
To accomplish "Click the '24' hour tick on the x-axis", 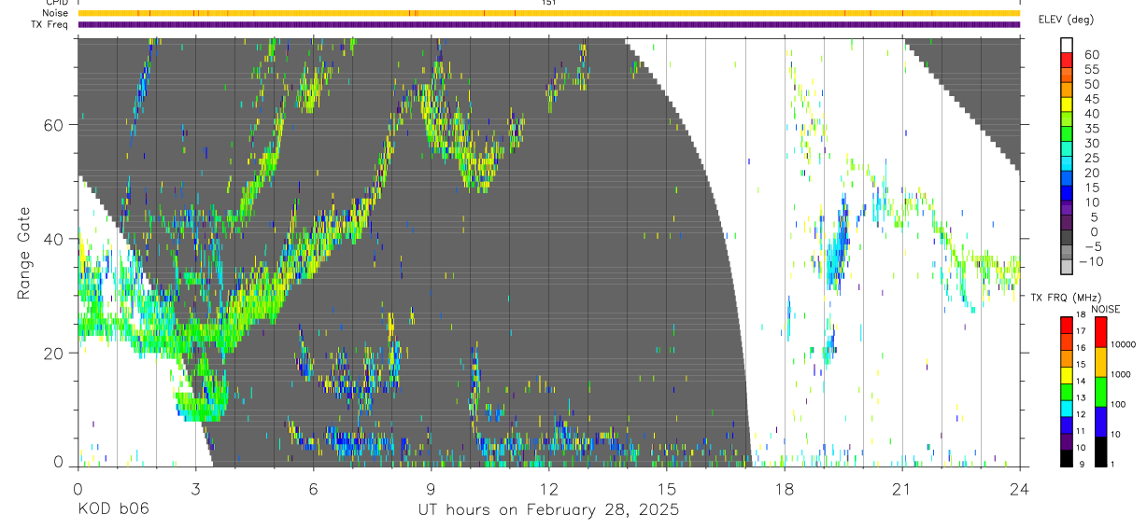I will click(1020, 488).
